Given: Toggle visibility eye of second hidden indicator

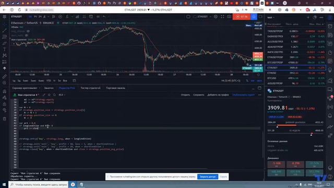Looking at the screenshot, I should (x=27, y=36).
